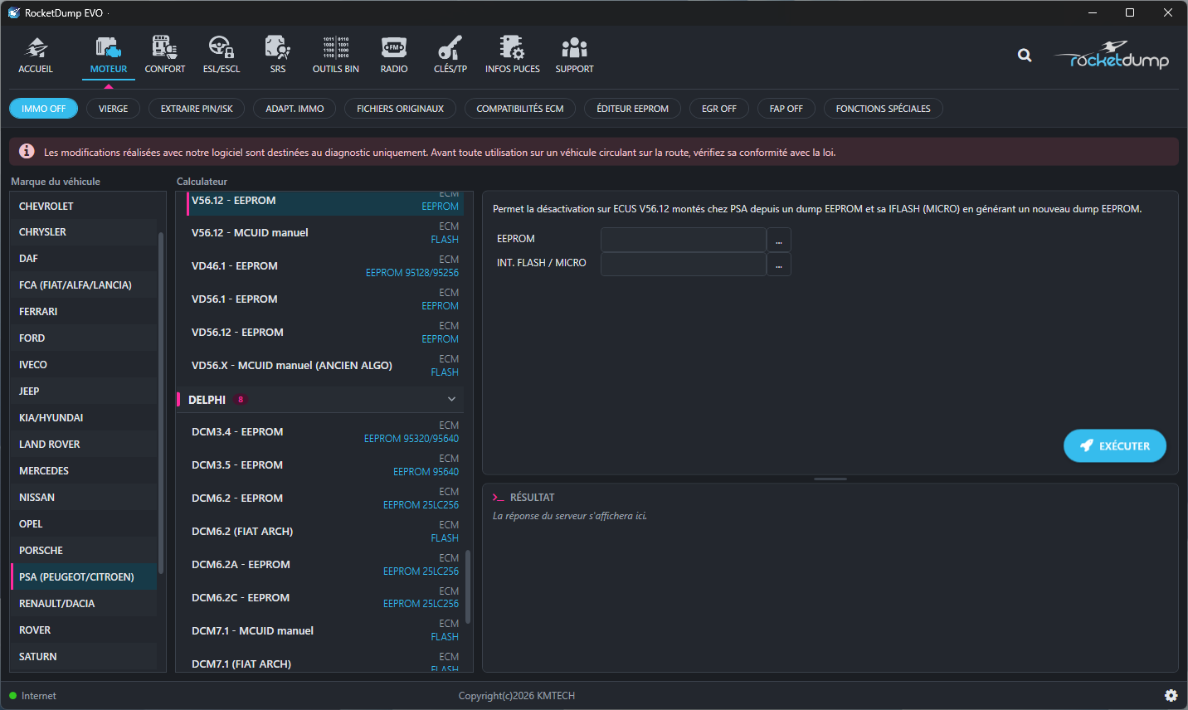1188x710 pixels.
Task: Open the CONFORT module icon
Action: [x=165, y=55]
